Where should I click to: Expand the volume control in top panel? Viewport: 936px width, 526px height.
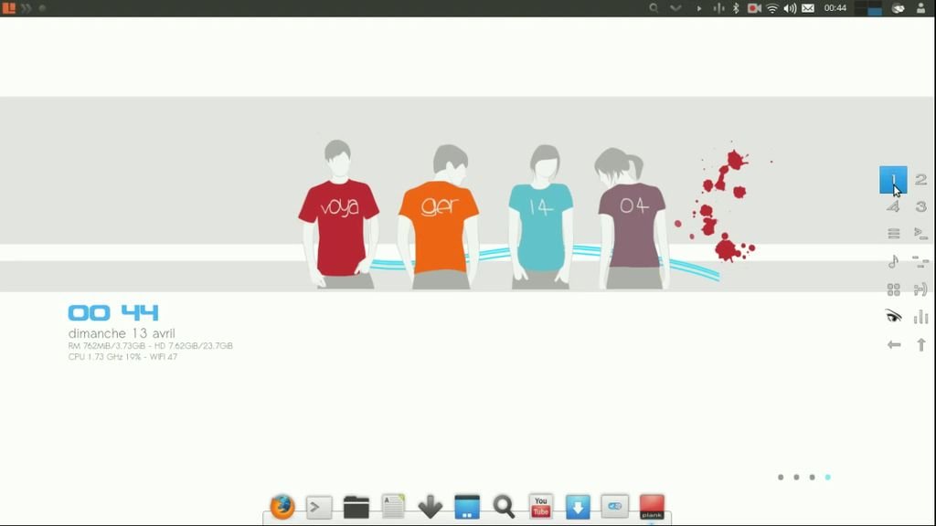(790, 8)
